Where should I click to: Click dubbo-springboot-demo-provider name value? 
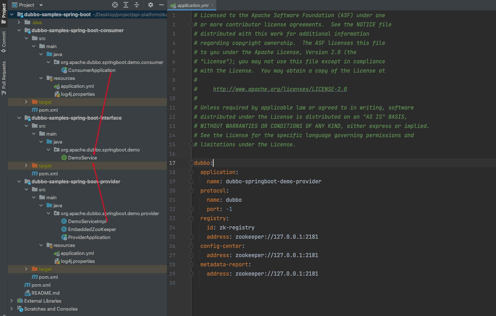coord(274,181)
